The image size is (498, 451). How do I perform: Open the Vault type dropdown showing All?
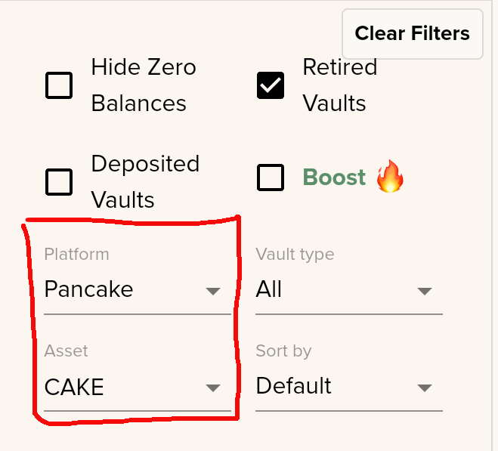(x=348, y=289)
